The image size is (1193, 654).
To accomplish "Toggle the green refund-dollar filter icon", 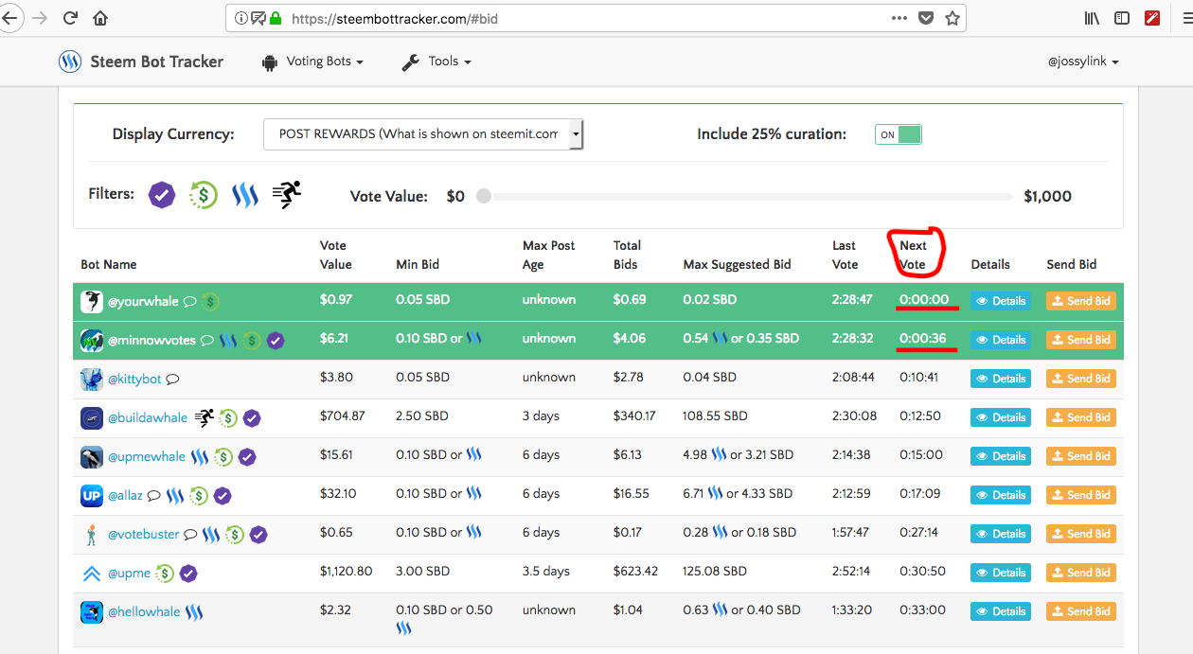I will coord(204,195).
